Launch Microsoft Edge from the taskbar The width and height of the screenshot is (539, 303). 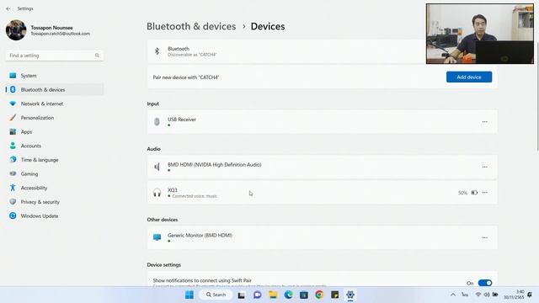point(288,295)
